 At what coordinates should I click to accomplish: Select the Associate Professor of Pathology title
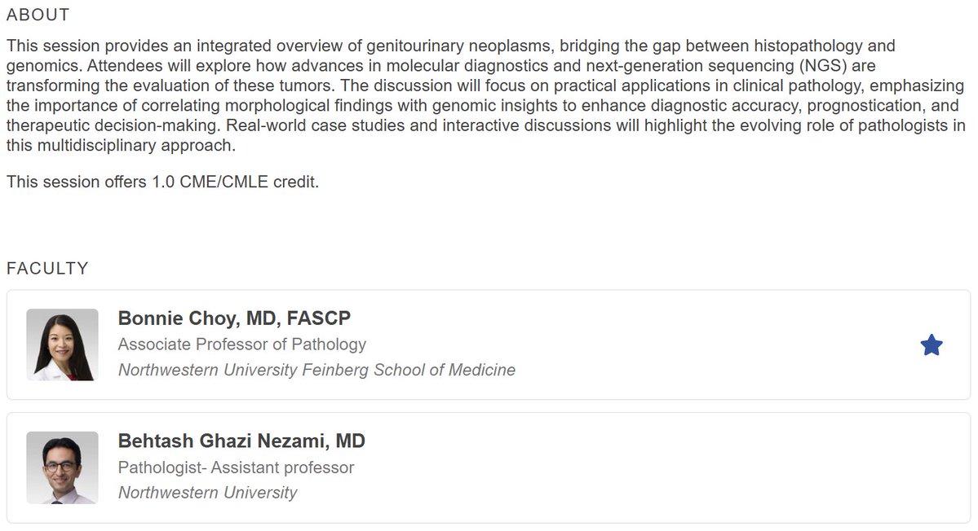(241, 344)
